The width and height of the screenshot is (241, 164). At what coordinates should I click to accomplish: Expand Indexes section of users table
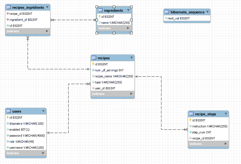click(x=43, y=153)
